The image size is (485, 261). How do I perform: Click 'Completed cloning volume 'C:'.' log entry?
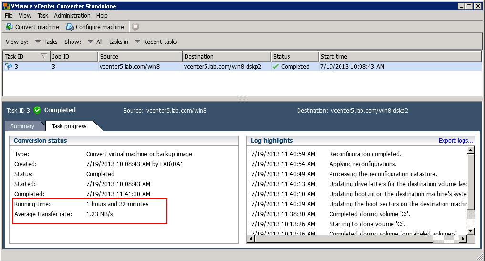click(370, 214)
